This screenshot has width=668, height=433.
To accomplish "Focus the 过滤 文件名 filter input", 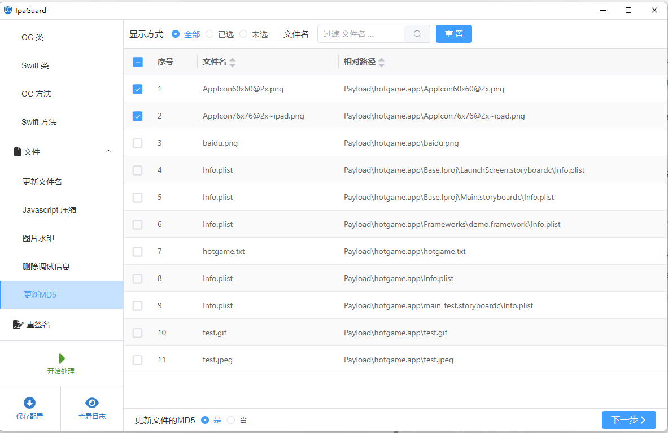I will coord(361,34).
